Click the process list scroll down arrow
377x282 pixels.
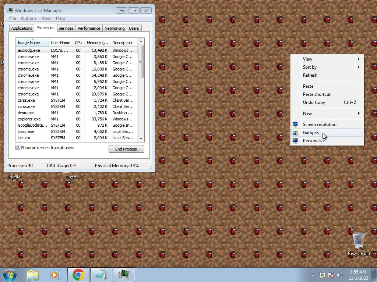pyautogui.click(x=141, y=138)
